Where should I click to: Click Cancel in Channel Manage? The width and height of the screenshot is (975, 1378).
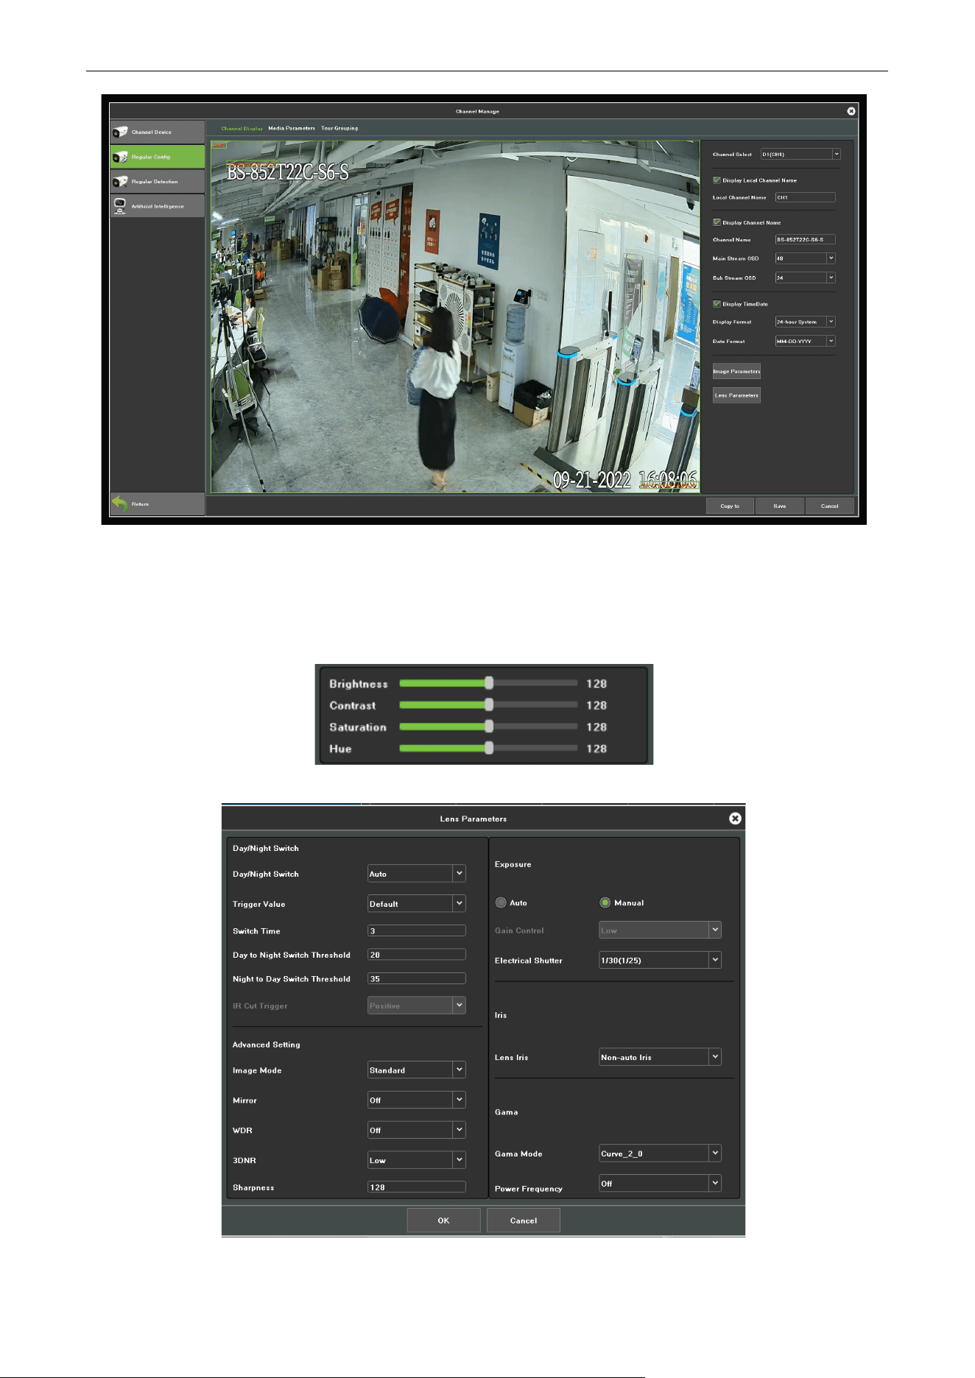(830, 506)
